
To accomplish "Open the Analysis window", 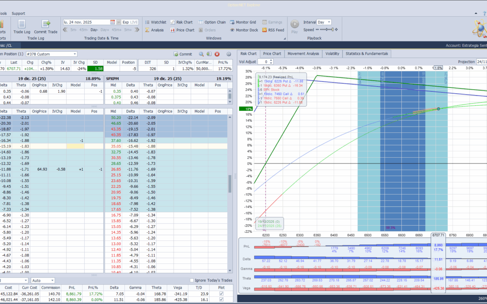I will tap(154, 30).
